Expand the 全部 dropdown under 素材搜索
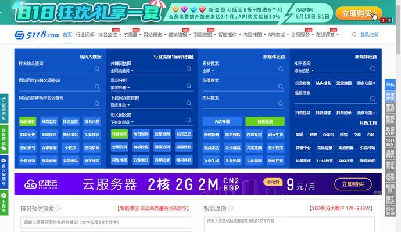The height and width of the screenshot is (232, 401). click(x=208, y=71)
